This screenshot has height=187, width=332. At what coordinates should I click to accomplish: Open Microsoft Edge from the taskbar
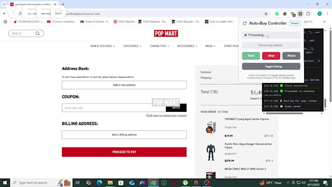pyautogui.click(x=99, y=183)
